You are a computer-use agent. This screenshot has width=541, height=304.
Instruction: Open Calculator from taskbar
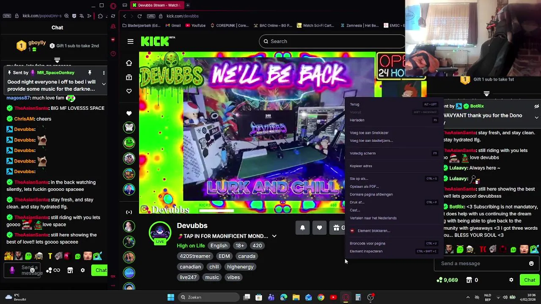pos(358,297)
